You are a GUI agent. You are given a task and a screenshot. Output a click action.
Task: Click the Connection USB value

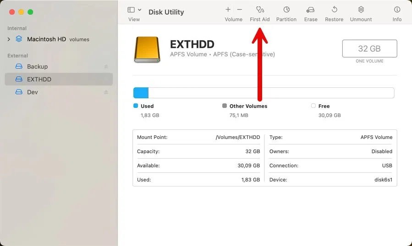point(387,166)
